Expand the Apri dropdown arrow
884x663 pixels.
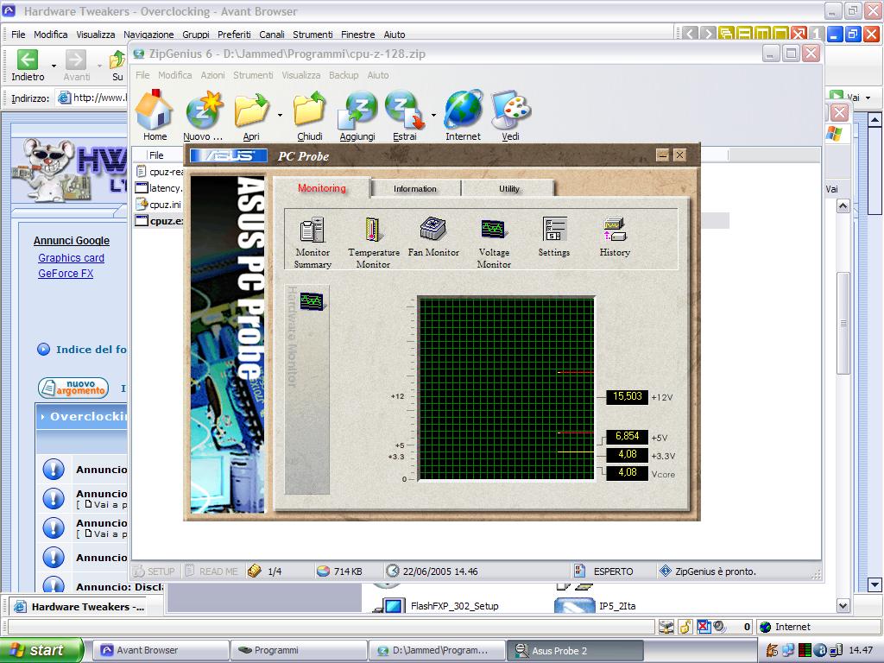click(x=280, y=114)
